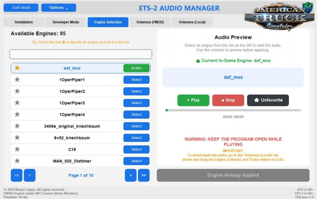
Task: Click the Playtime: 5h 0m footer text
Action: click(15, 197)
